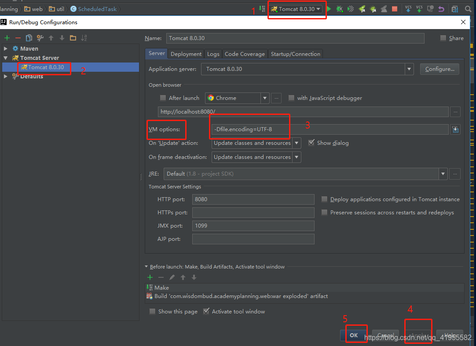Screen dimensions: 476x346
Task: Uncheck Activate tool window checkbox
Action: pyautogui.click(x=206, y=311)
